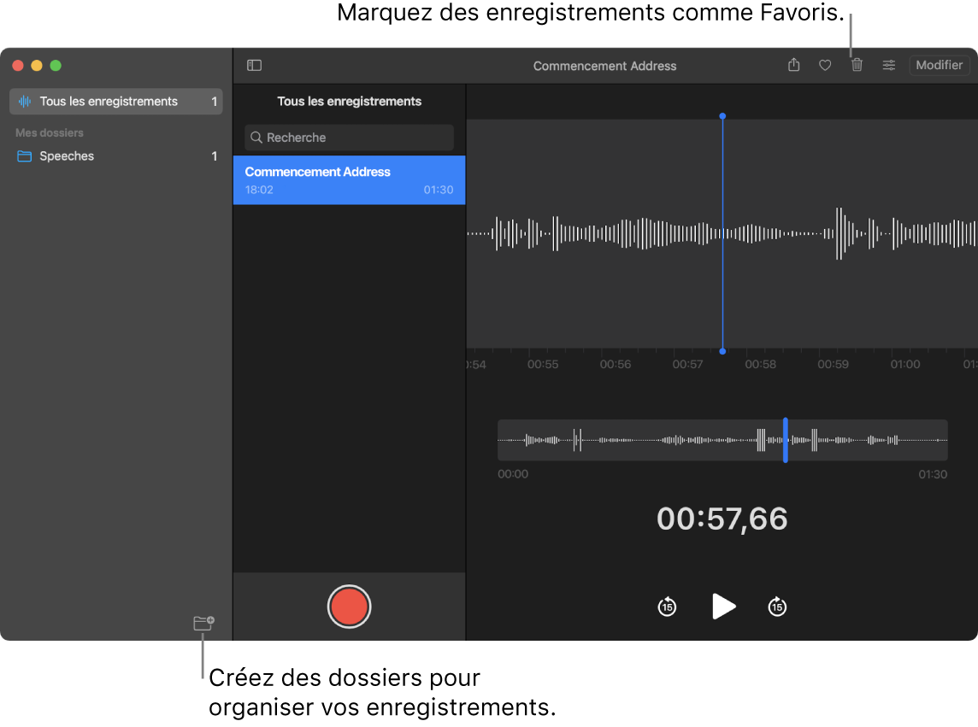Skip forward 15 seconds
The image size is (978, 727).
tap(777, 607)
